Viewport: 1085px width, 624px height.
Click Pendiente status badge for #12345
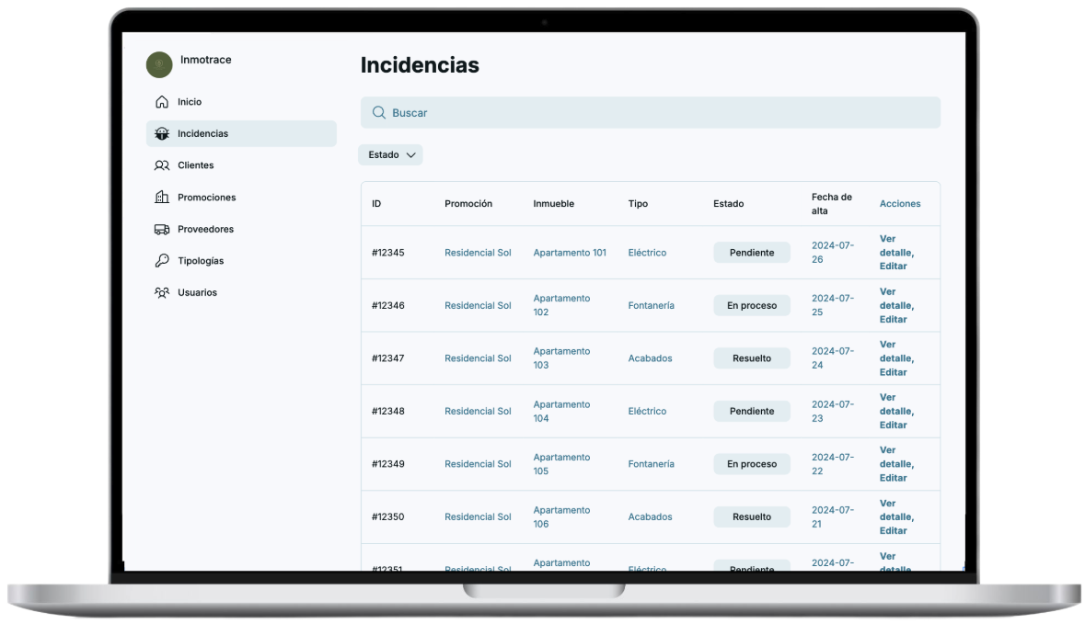751,253
